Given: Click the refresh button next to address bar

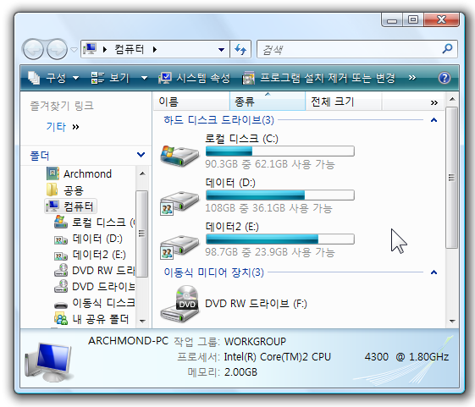Looking at the screenshot, I should [240, 49].
